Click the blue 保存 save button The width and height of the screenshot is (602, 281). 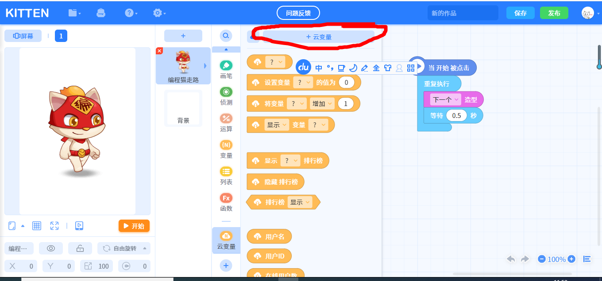point(521,13)
